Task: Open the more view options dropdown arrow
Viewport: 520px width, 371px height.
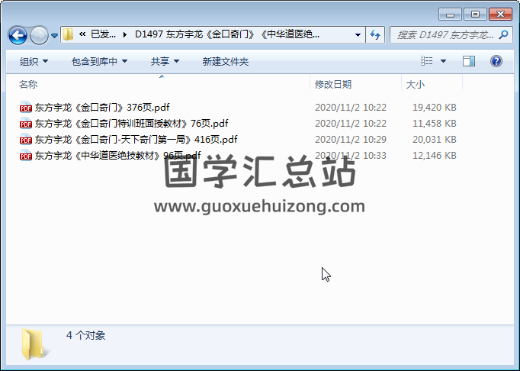Action: click(443, 61)
